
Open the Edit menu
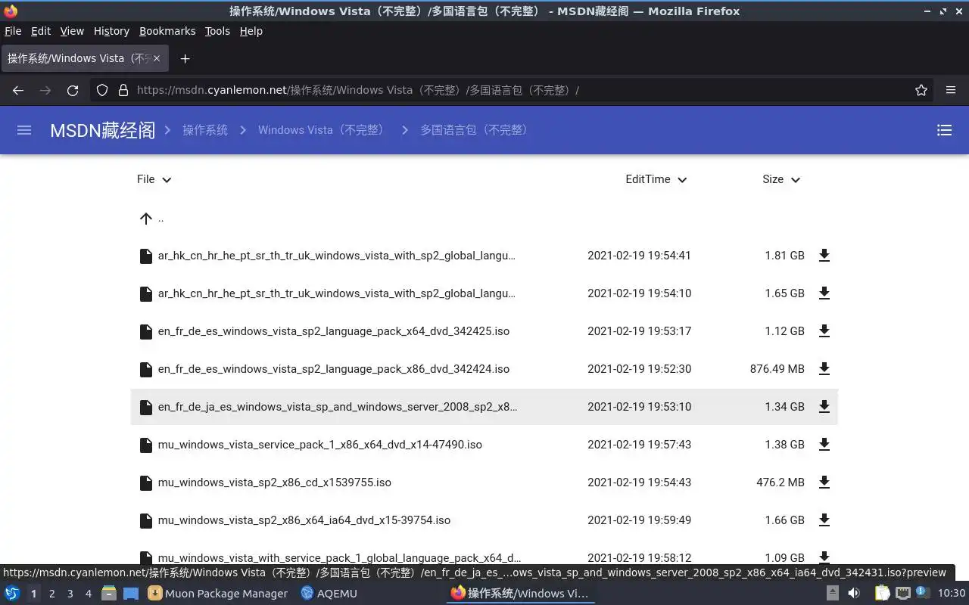41,31
